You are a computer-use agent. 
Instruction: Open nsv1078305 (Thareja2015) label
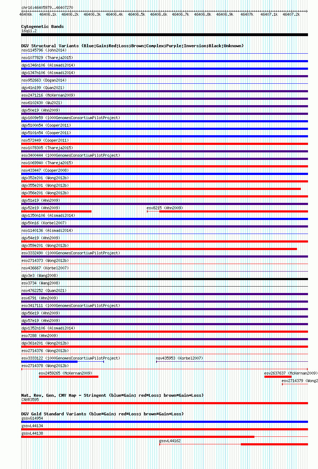pos(47,148)
